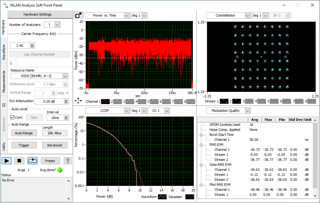Switch to the IQ side tab
Viewport: 320px width, 203px height.
pos(3,105)
